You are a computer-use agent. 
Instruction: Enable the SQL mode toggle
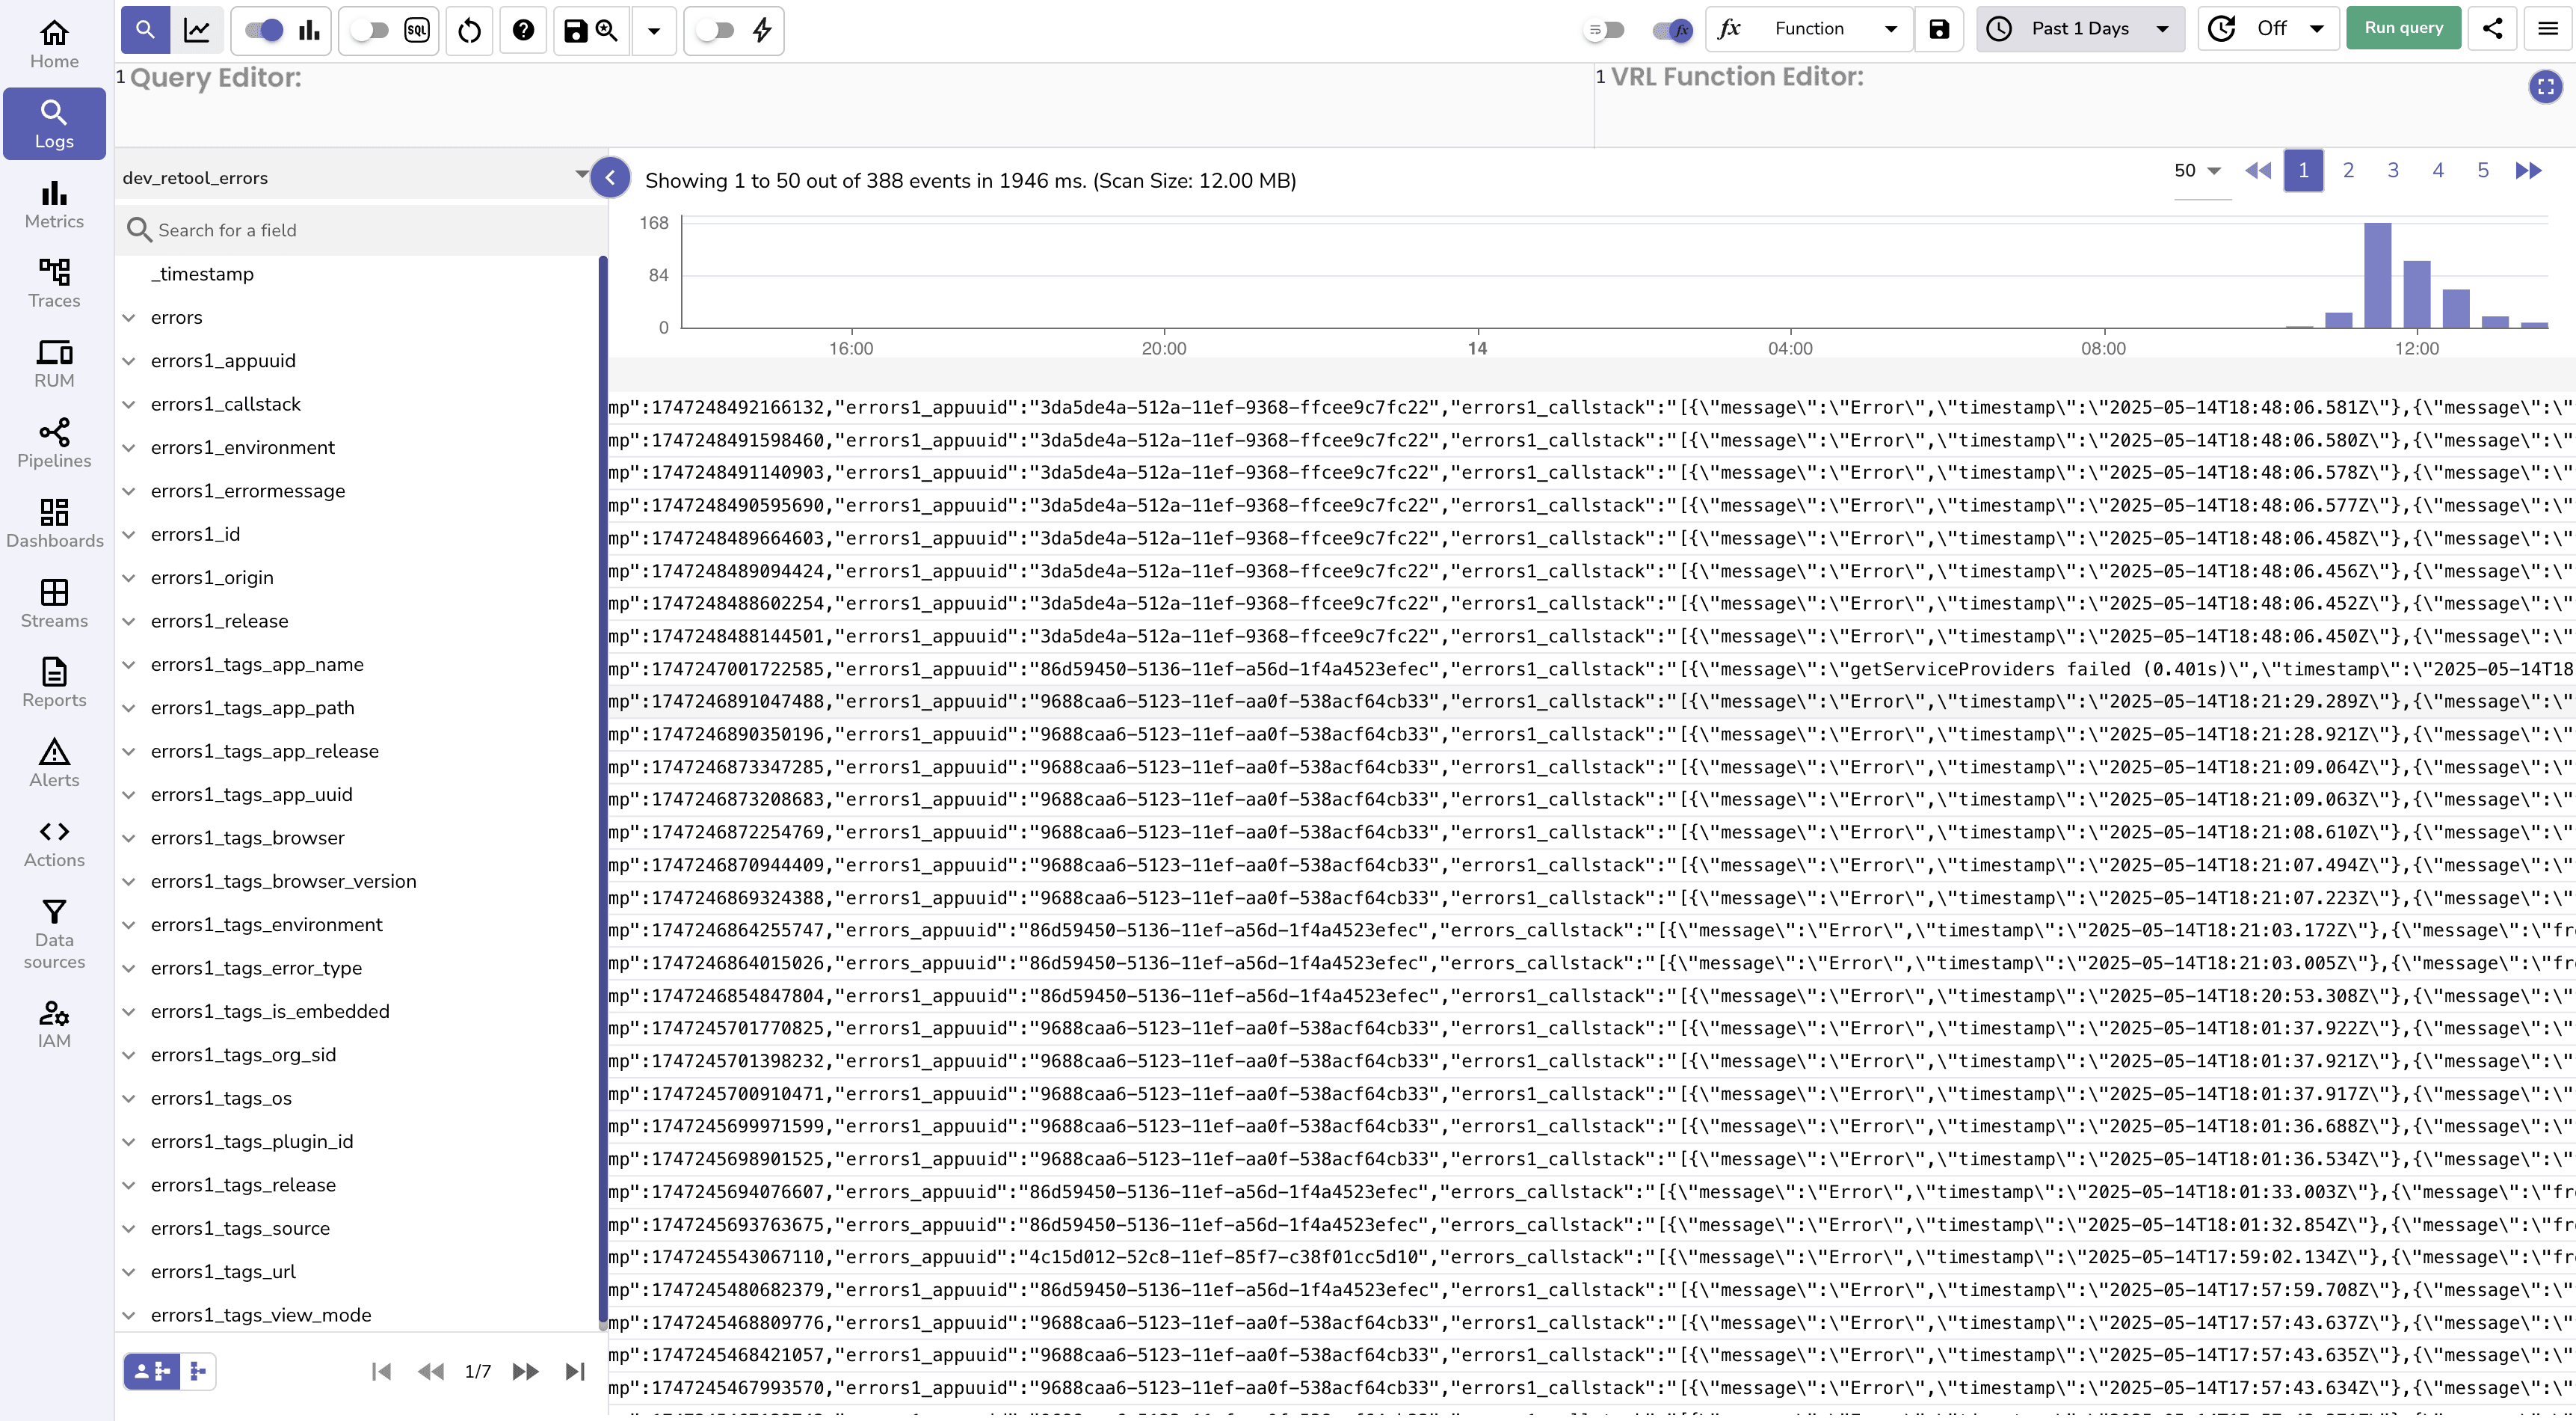370,30
